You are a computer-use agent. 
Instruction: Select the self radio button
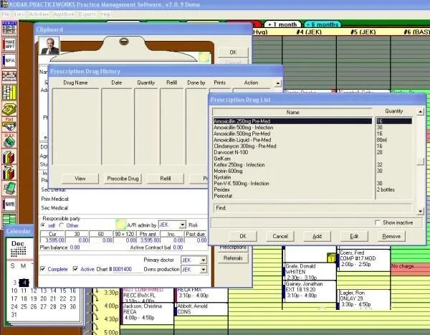click(43, 225)
